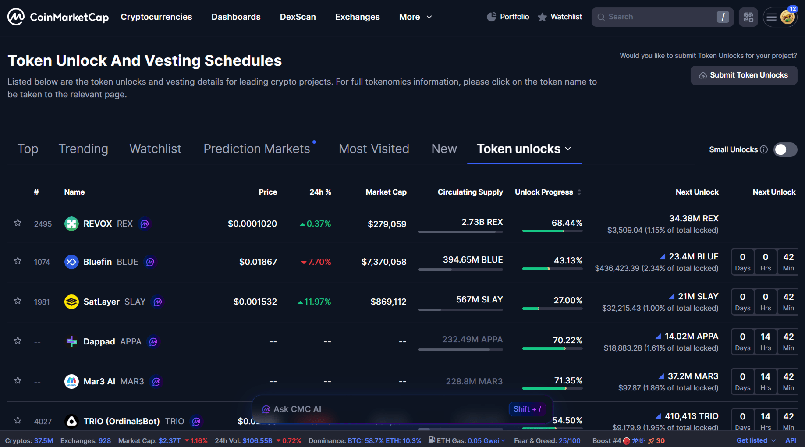Image resolution: width=805 pixels, height=447 pixels.
Task: Click the QR code app download icon
Action: coord(748,17)
